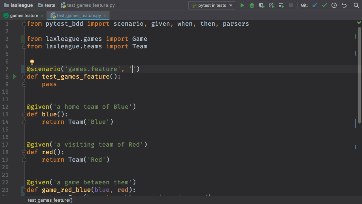Run test from line 8 gutter arrow

tap(15, 76)
